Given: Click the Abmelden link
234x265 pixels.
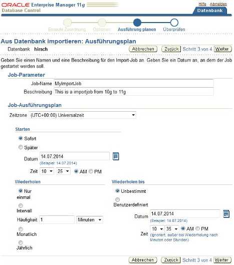Looking at the screenshot, I should (218, 4).
